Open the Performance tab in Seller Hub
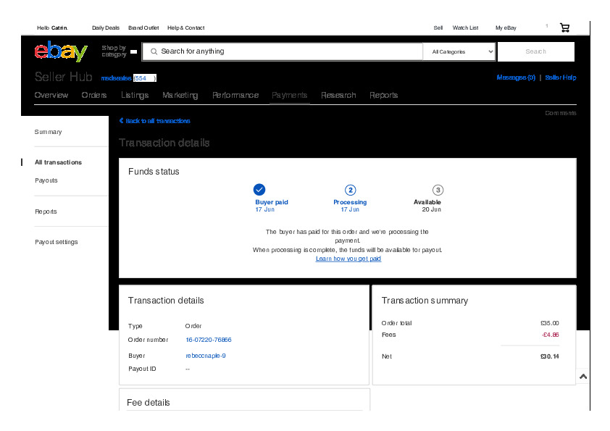The height and width of the screenshot is (431, 610). tap(235, 95)
